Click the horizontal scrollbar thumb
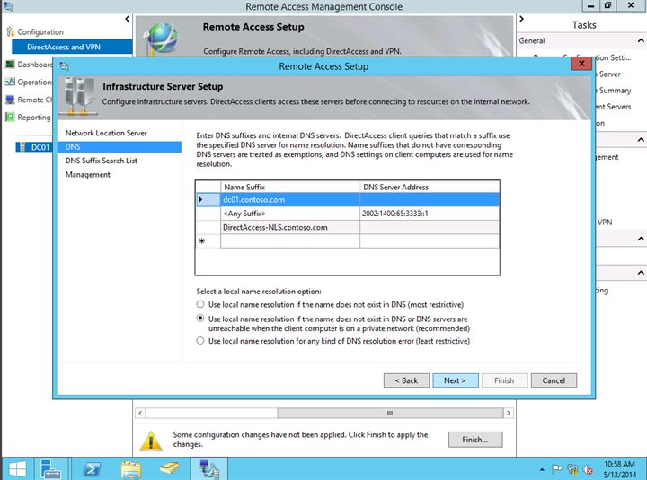This screenshot has height=480, width=647. tap(390, 413)
